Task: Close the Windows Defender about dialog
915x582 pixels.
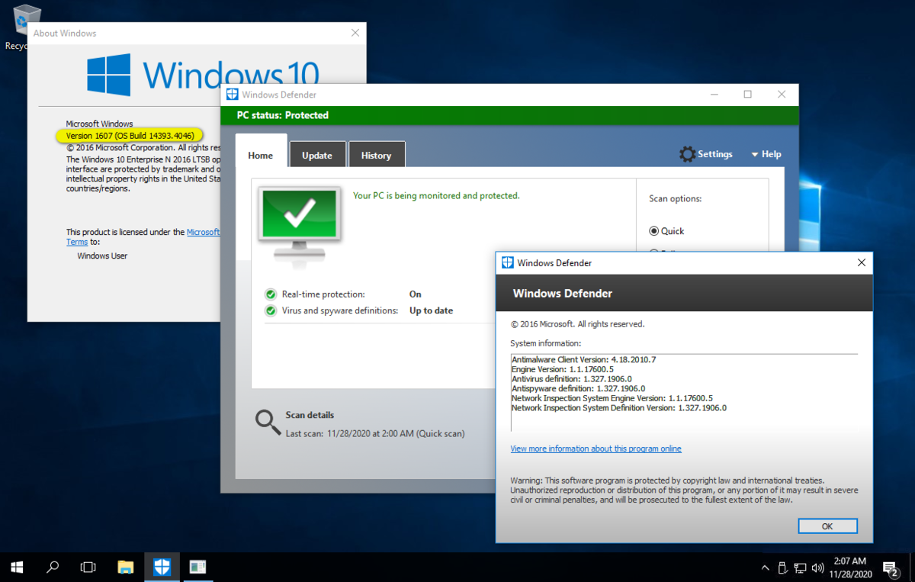Action: pyautogui.click(x=862, y=262)
